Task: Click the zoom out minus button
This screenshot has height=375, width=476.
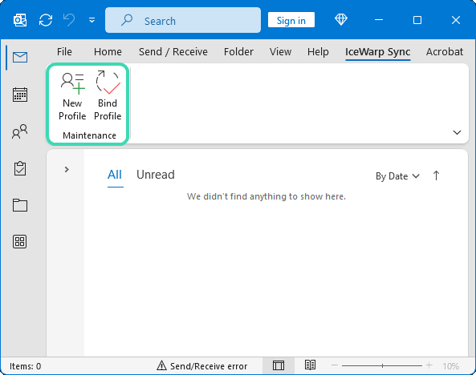Action: [x=335, y=365]
